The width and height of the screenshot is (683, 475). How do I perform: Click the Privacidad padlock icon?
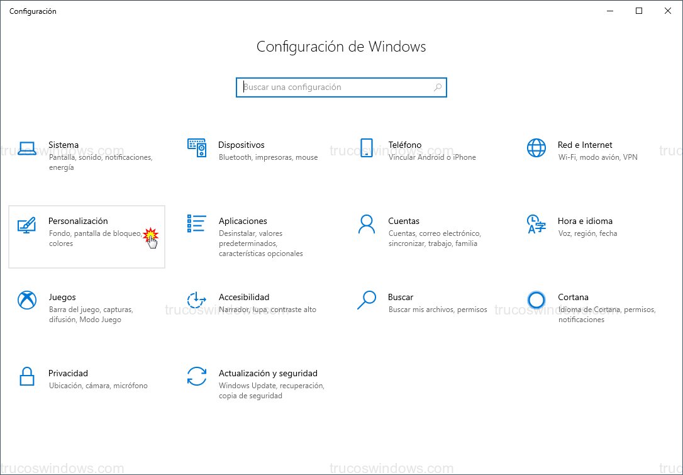click(27, 377)
